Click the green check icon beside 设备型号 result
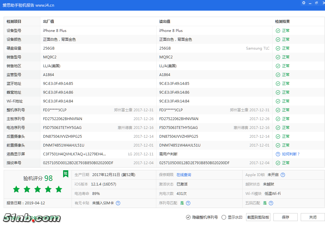Viewport: 325px width, 225px height. tap(278, 30)
